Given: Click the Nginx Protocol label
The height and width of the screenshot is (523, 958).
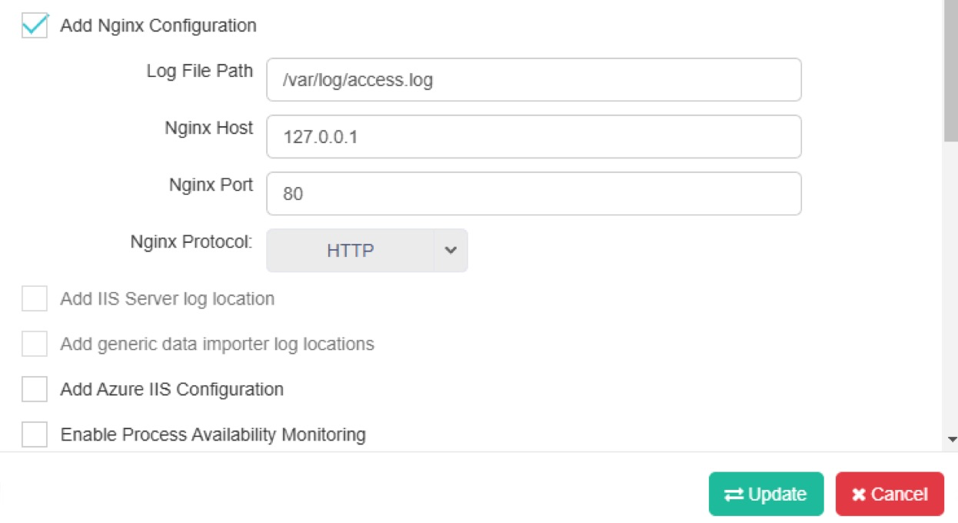Looking at the screenshot, I should [191, 242].
